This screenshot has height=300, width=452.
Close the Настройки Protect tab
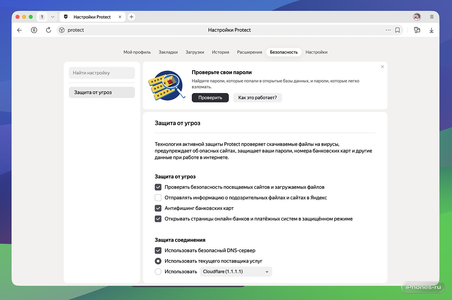pyautogui.click(x=120, y=17)
